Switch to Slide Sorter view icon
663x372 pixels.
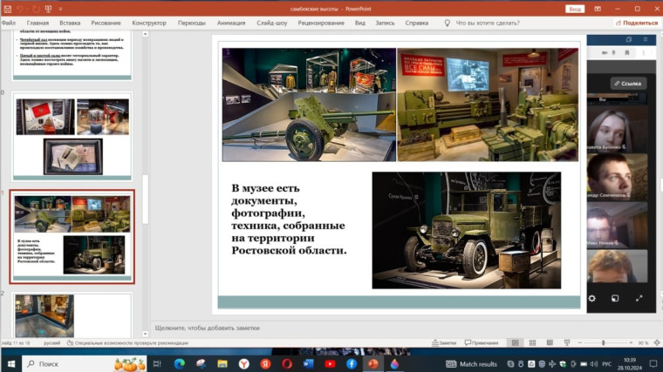(532, 343)
